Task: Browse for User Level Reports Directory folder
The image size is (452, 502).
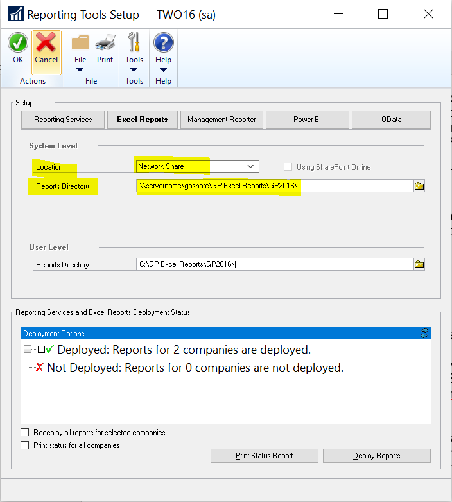Action: [419, 264]
